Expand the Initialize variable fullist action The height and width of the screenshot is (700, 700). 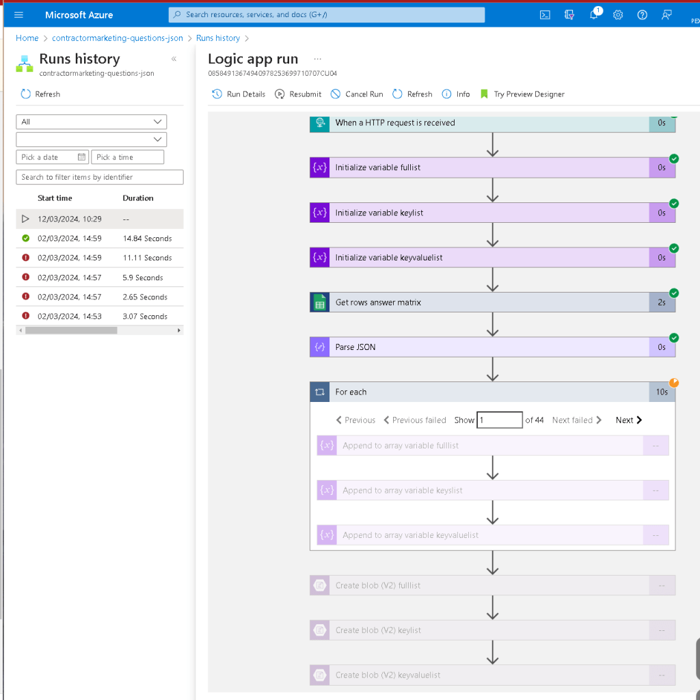tap(492, 168)
